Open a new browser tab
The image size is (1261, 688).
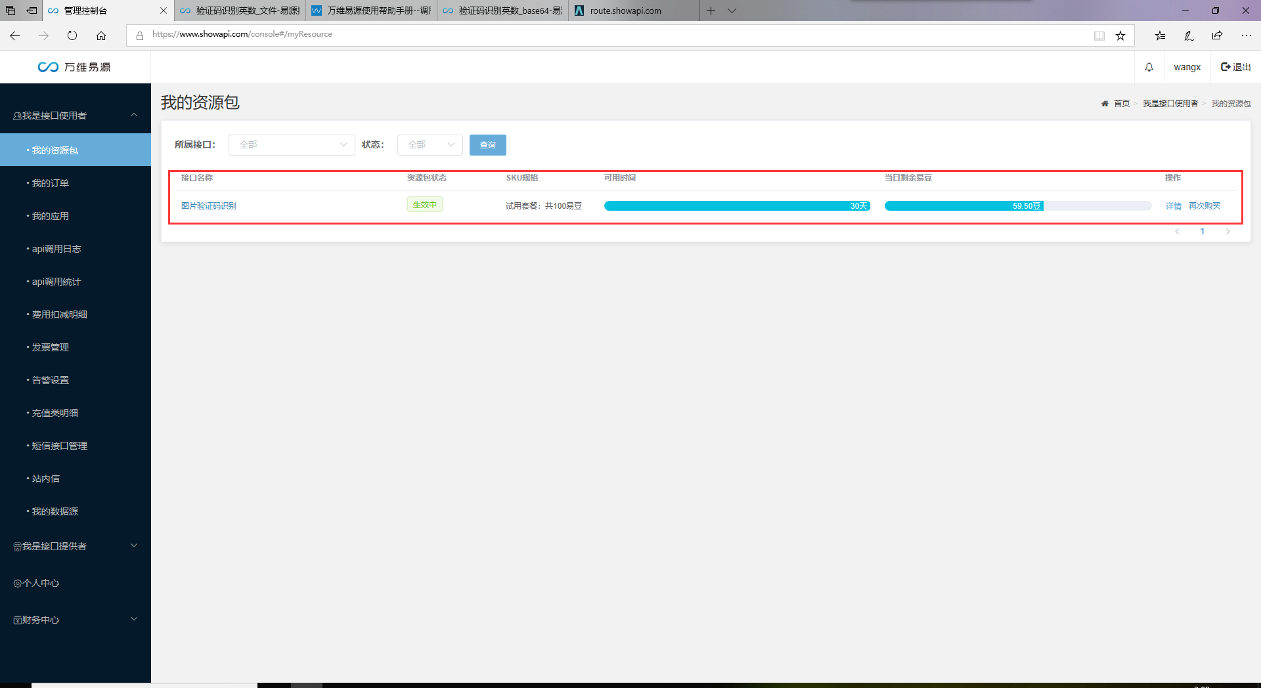coord(711,11)
